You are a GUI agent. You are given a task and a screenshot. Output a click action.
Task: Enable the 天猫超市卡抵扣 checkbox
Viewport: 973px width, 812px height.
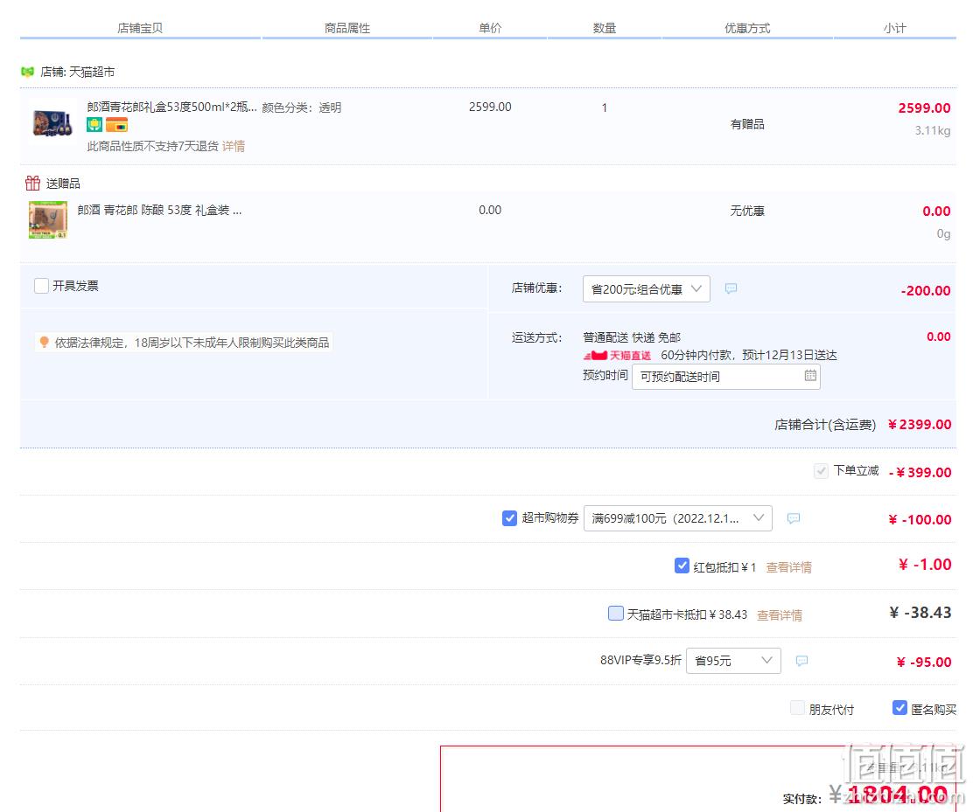(616, 614)
